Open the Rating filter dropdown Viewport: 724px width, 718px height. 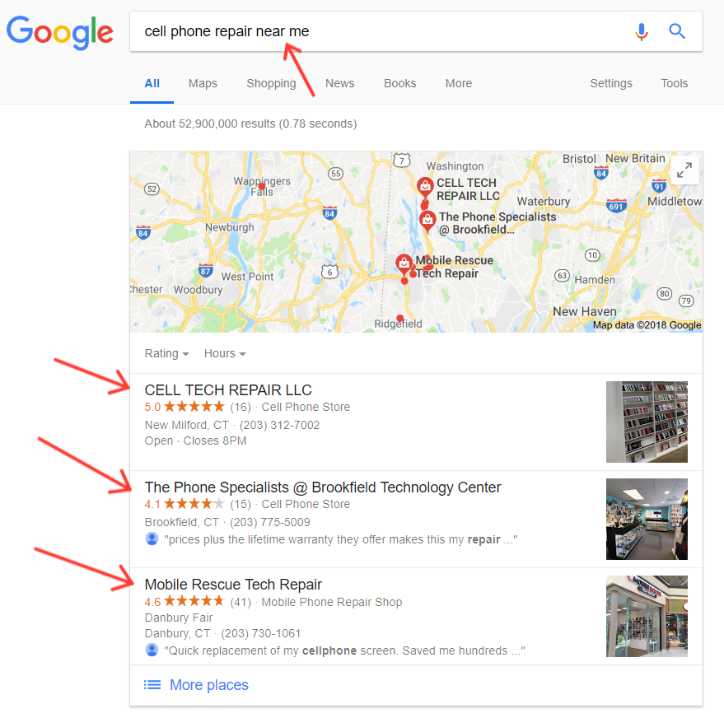[x=166, y=353]
